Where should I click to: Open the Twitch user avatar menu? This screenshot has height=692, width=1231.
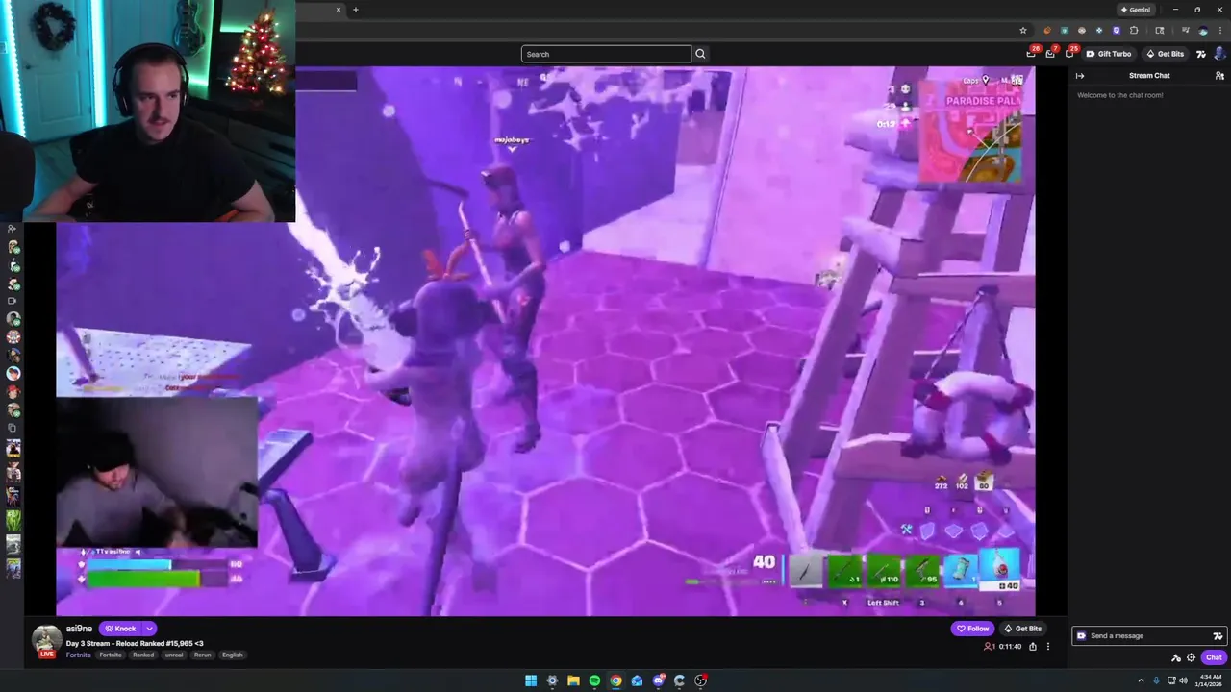(1220, 53)
